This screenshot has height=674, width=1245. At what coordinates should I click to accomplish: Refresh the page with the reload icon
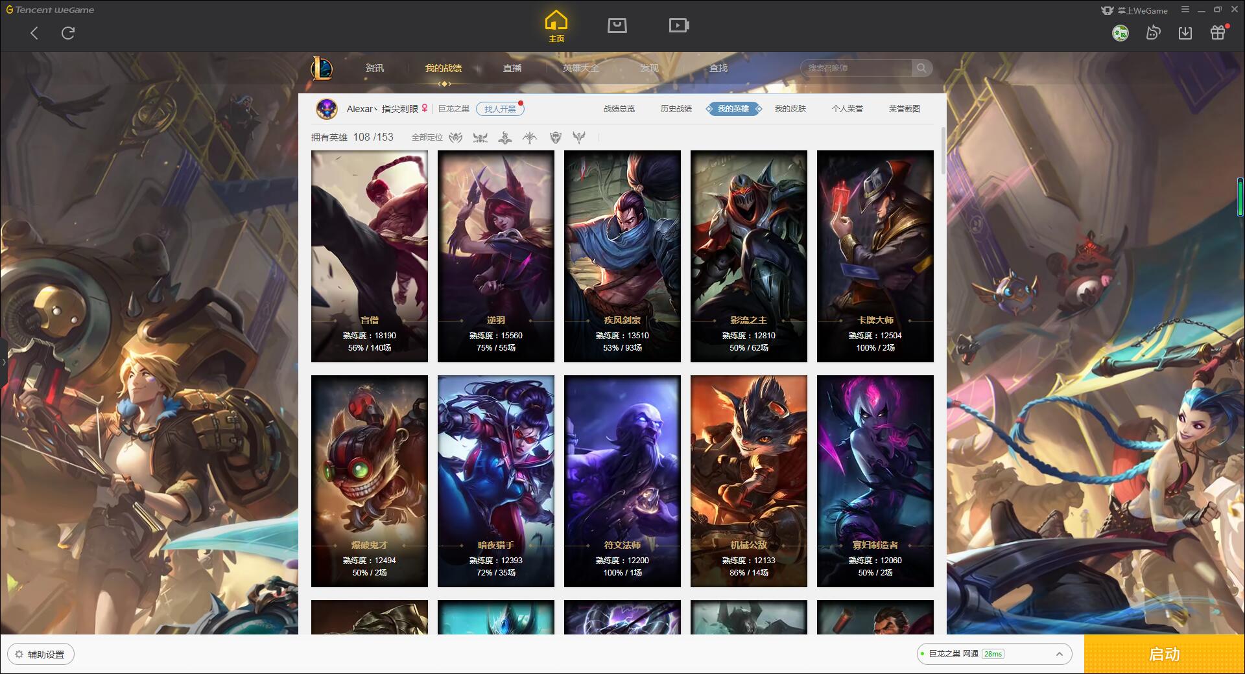point(68,33)
